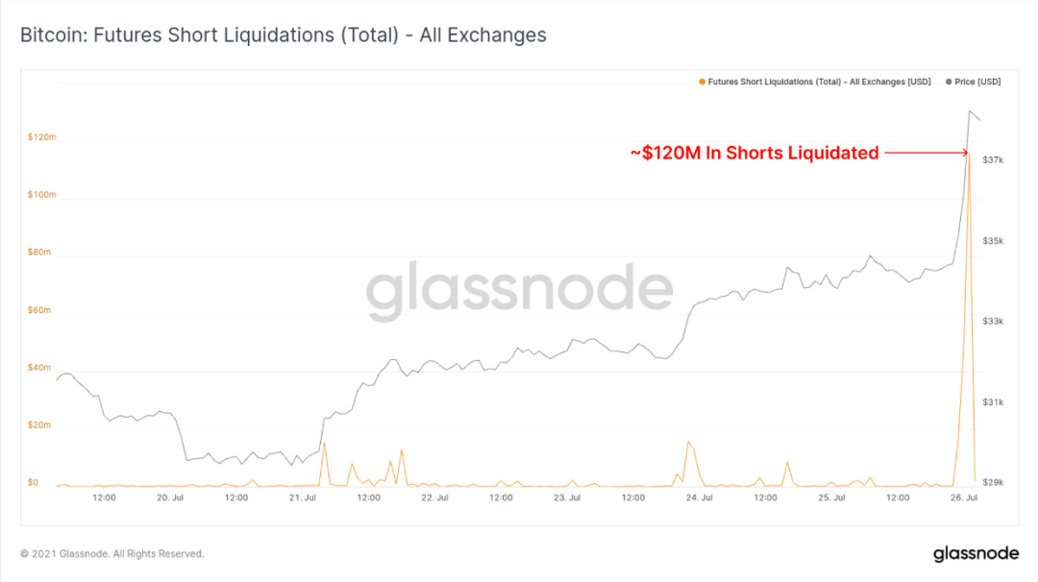The height and width of the screenshot is (582, 1038).
Task: Click the large glassnode watermark in chart center
Action: click(x=520, y=291)
